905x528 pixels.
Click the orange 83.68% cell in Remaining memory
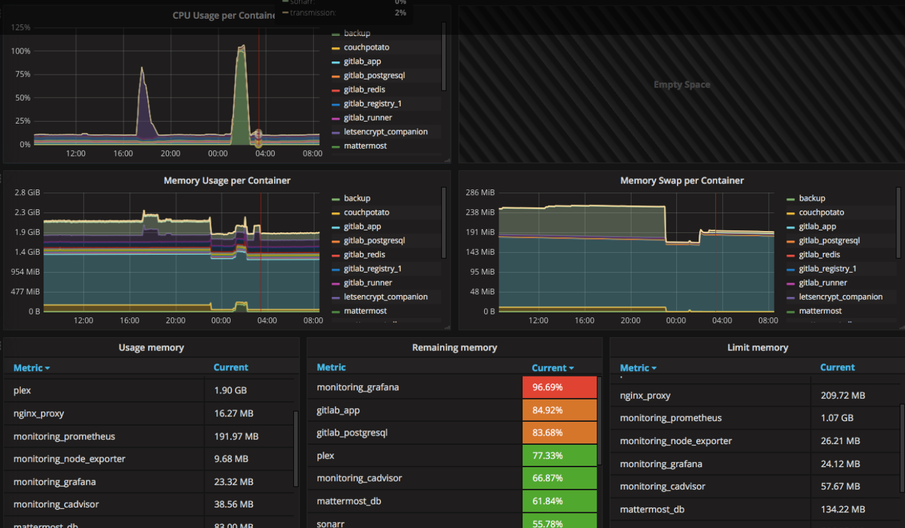[x=559, y=432]
